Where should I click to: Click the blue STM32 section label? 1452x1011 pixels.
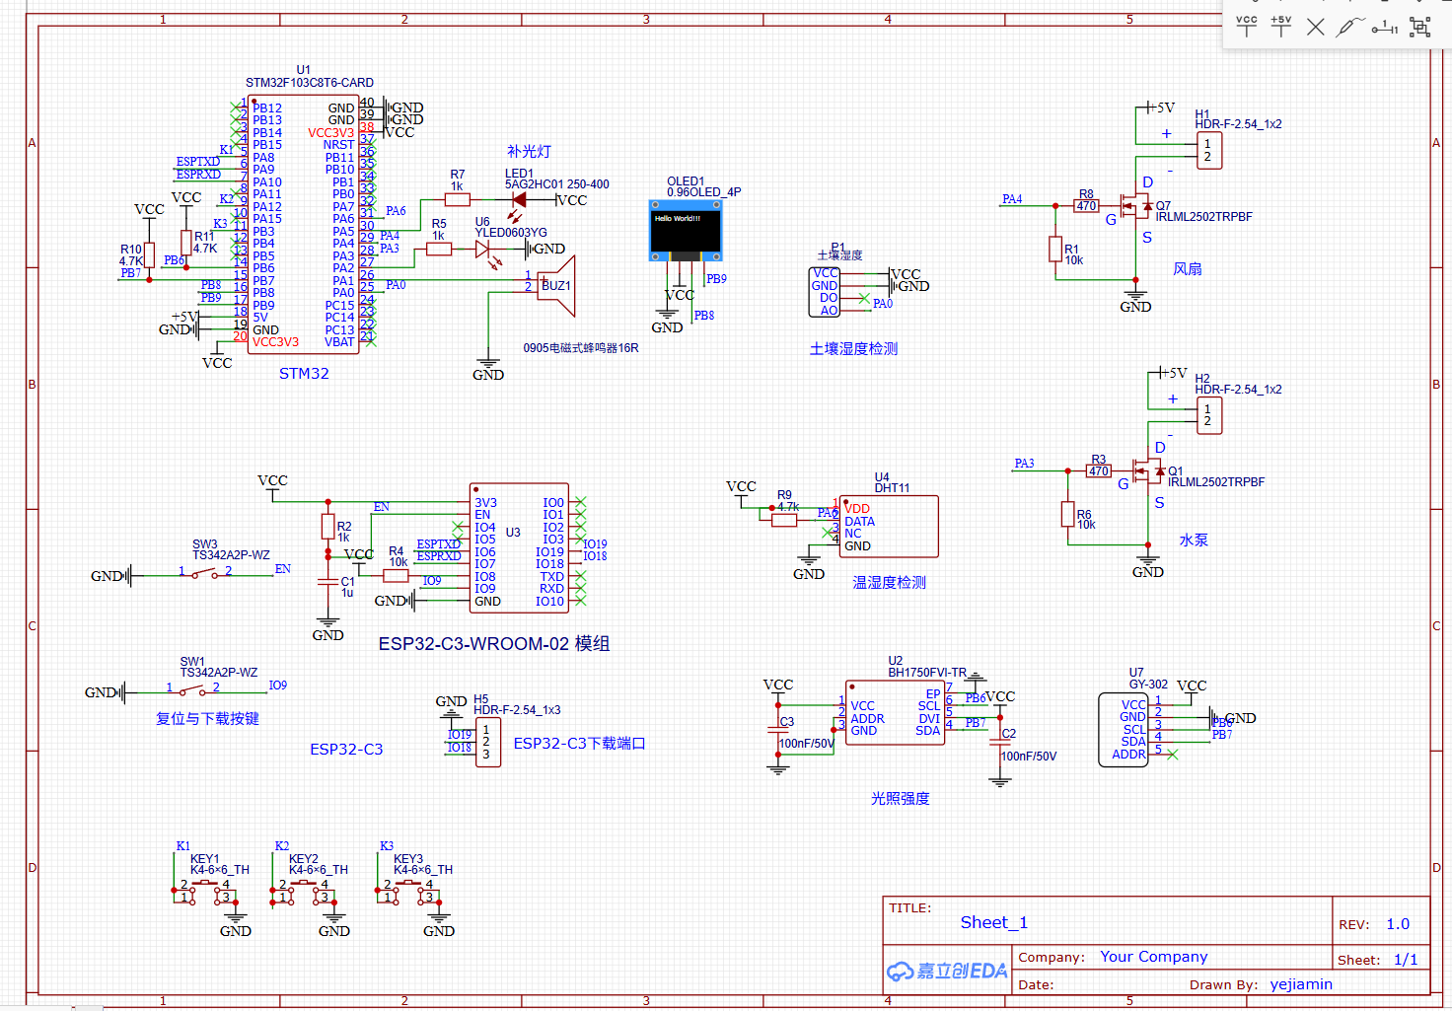pyautogui.click(x=304, y=374)
